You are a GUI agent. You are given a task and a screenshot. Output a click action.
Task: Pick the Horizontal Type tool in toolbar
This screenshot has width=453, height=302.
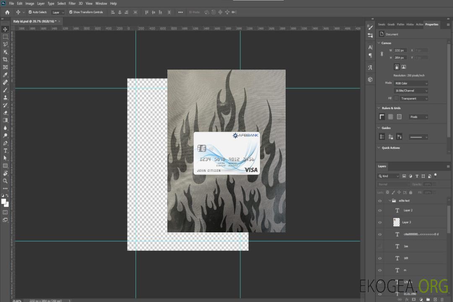point(5,151)
